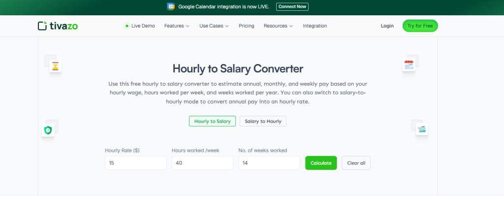The image size is (504, 204).
Task: Click the Hourly to Salary Converter heading
Action: pos(238,68)
